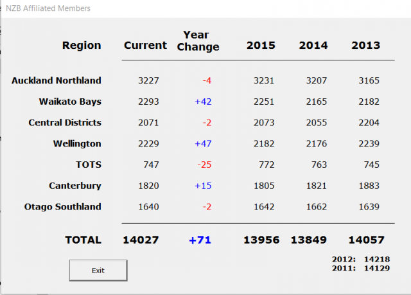411x295 pixels.
Task: Select the 'Otago Southland' row label
Action: point(63,207)
